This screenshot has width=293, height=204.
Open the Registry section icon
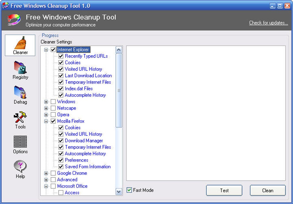pyautogui.click(x=20, y=67)
